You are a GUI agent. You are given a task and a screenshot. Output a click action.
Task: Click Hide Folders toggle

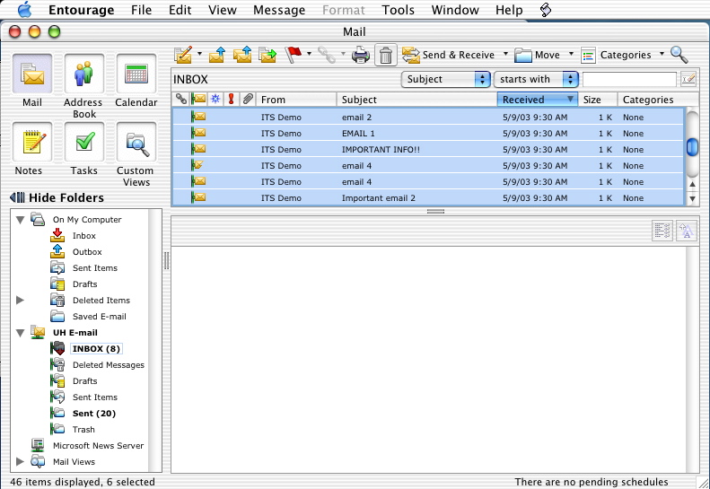(57, 198)
